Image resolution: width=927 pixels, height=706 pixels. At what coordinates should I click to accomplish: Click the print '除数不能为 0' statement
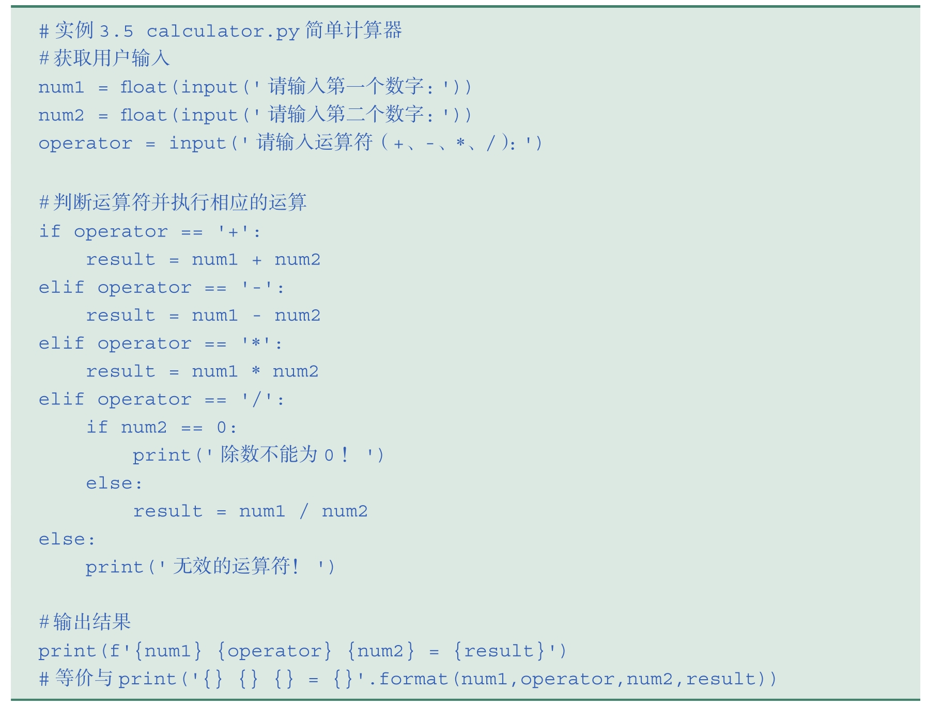(x=258, y=456)
